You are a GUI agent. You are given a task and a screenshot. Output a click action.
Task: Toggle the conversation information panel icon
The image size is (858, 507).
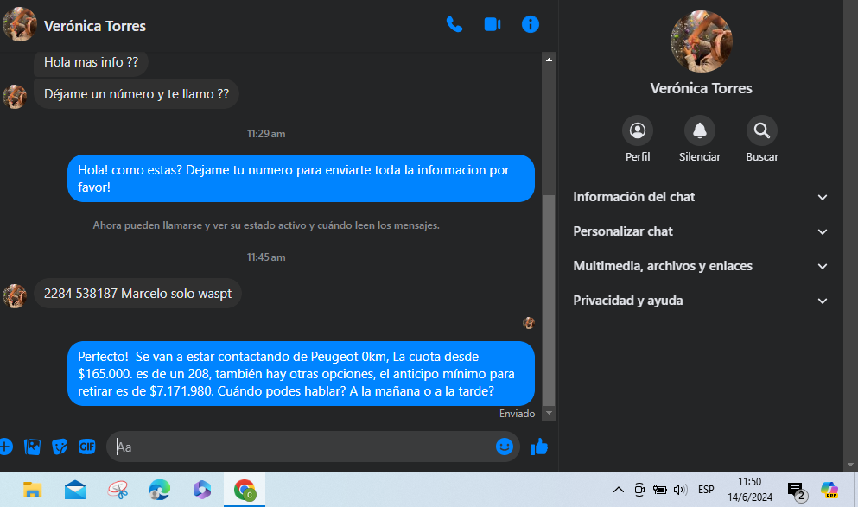point(531,24)
